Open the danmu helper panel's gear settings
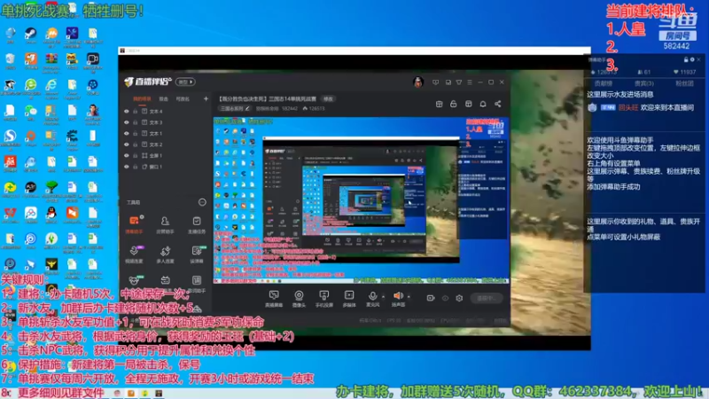Image resolution: width=709 pixels, height=399 pixels. point(692,59)
